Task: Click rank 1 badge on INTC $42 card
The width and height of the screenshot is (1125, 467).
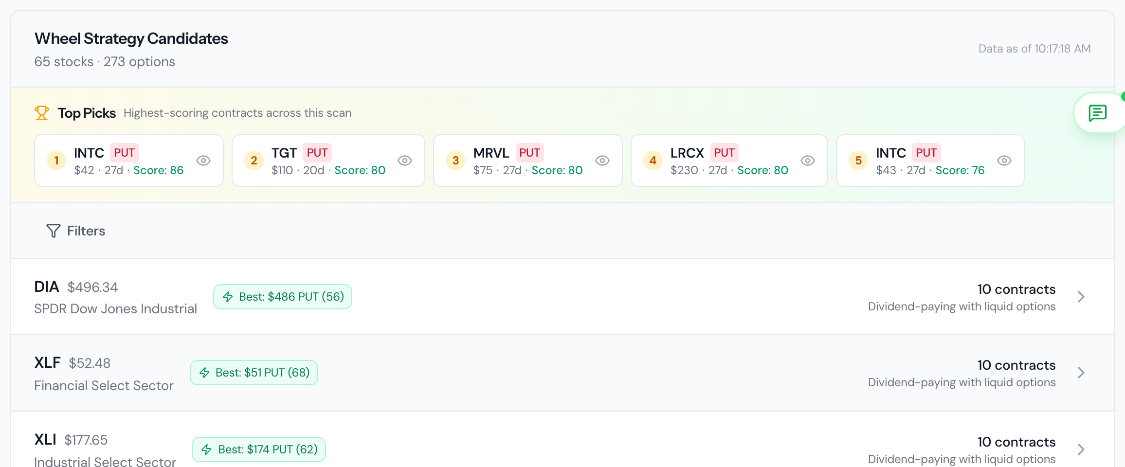Action: click(x=56, y=161)
